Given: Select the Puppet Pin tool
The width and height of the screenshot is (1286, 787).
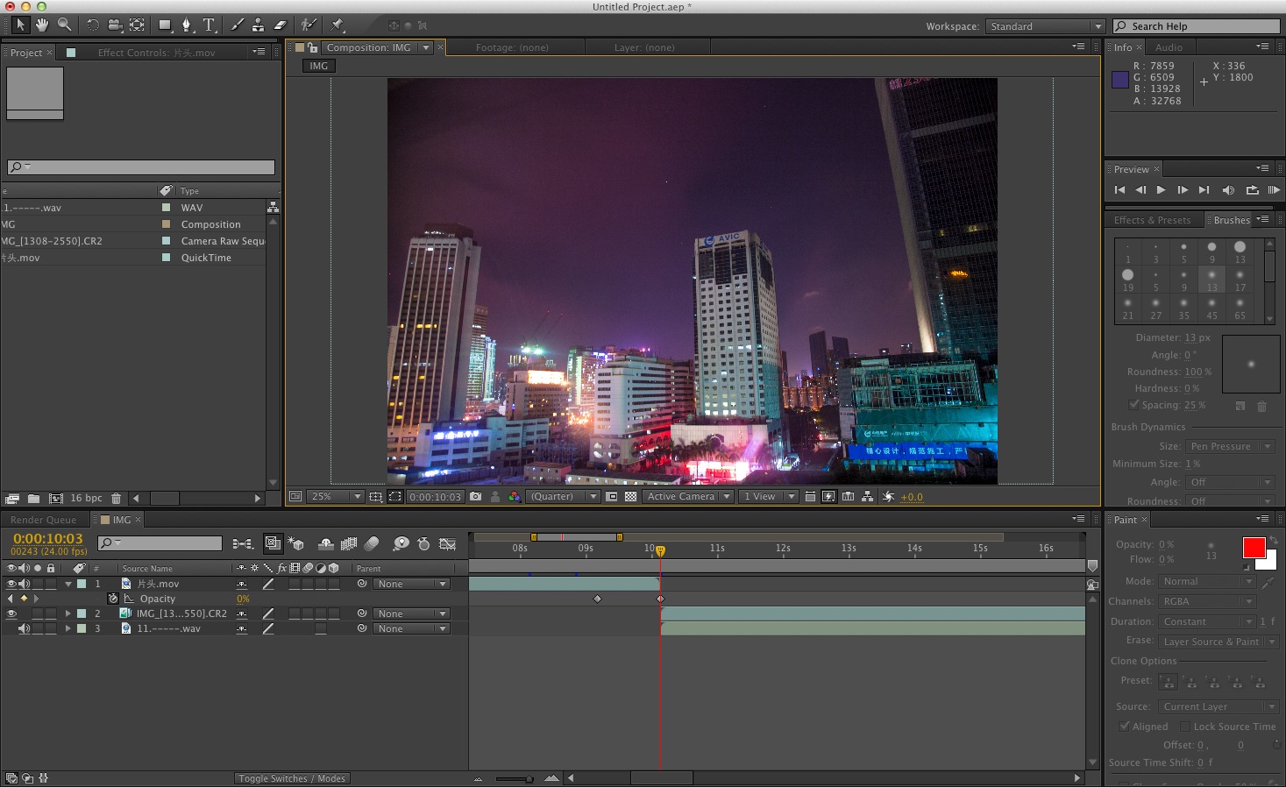Looking at the screenshot, I should [x=337, y=25].
